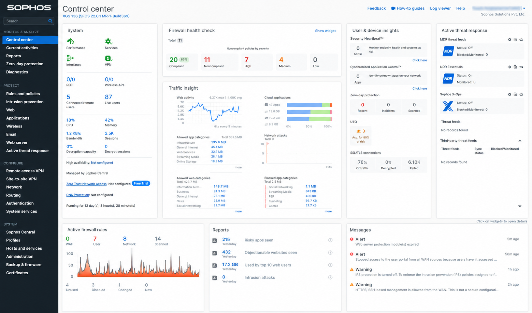Viewport: 532px width, 313px height.
Task: Show more allowed app categories
Action: click(238, 167)
